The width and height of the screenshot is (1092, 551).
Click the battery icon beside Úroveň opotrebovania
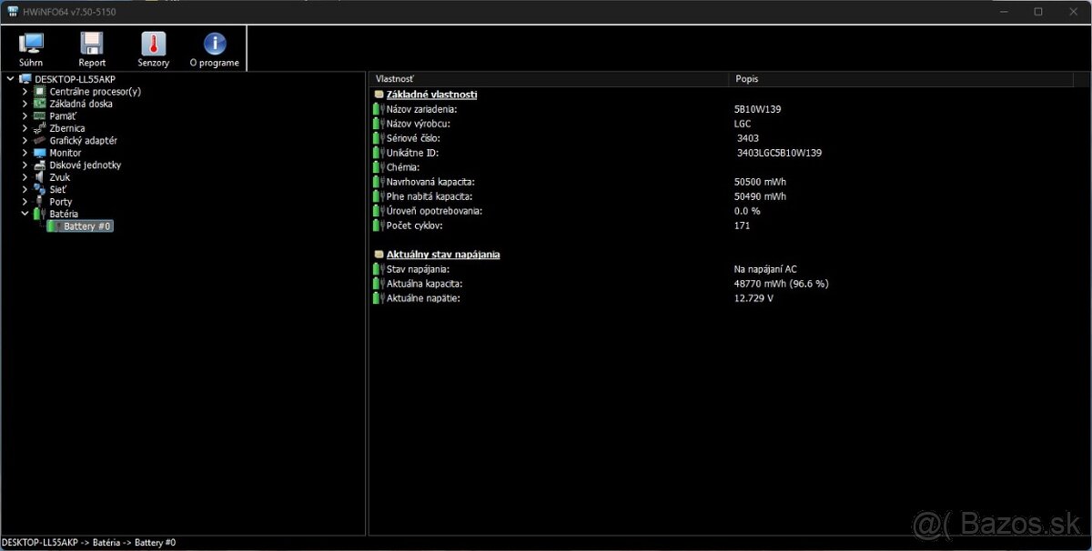coord(376,210)
